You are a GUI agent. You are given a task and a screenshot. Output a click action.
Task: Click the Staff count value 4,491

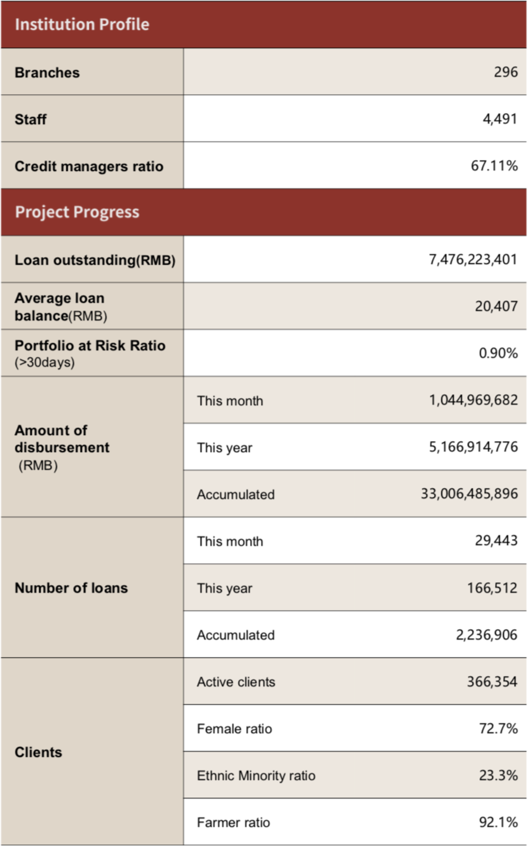[x=499, y=119]
